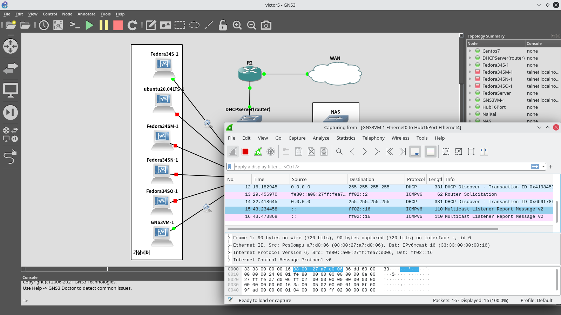Viewport: 561px width, 315px height.
Task: Expand Hub16Port in Topology Summary
Action: pyautogui.click(x=470, y=107)
